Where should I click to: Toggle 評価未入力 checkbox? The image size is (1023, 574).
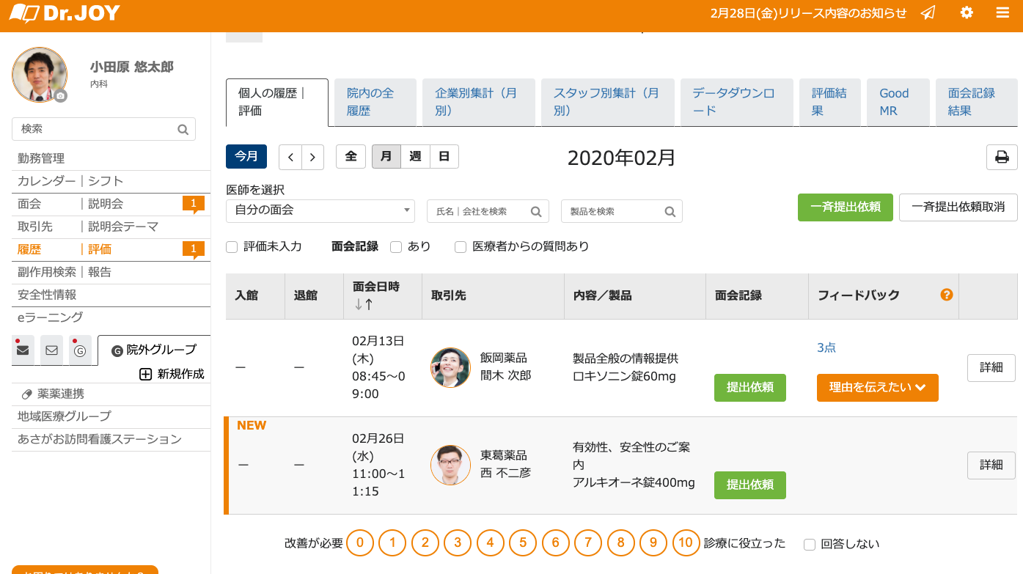coord(232,247)
